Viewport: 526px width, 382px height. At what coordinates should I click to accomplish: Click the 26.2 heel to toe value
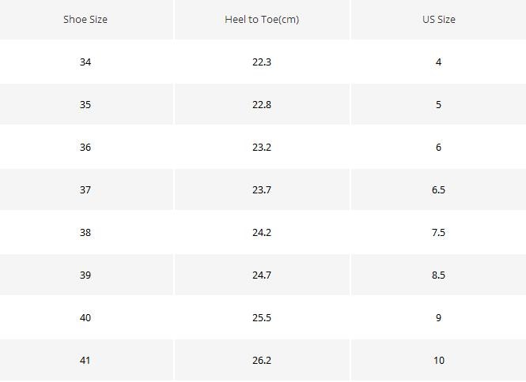pos(262,360)
